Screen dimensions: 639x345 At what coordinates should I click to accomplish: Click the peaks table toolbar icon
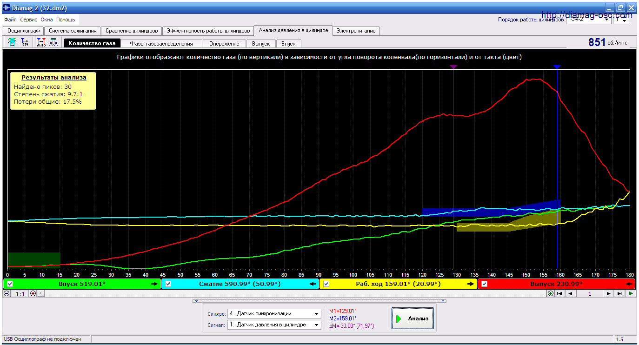tap(53, 42)
